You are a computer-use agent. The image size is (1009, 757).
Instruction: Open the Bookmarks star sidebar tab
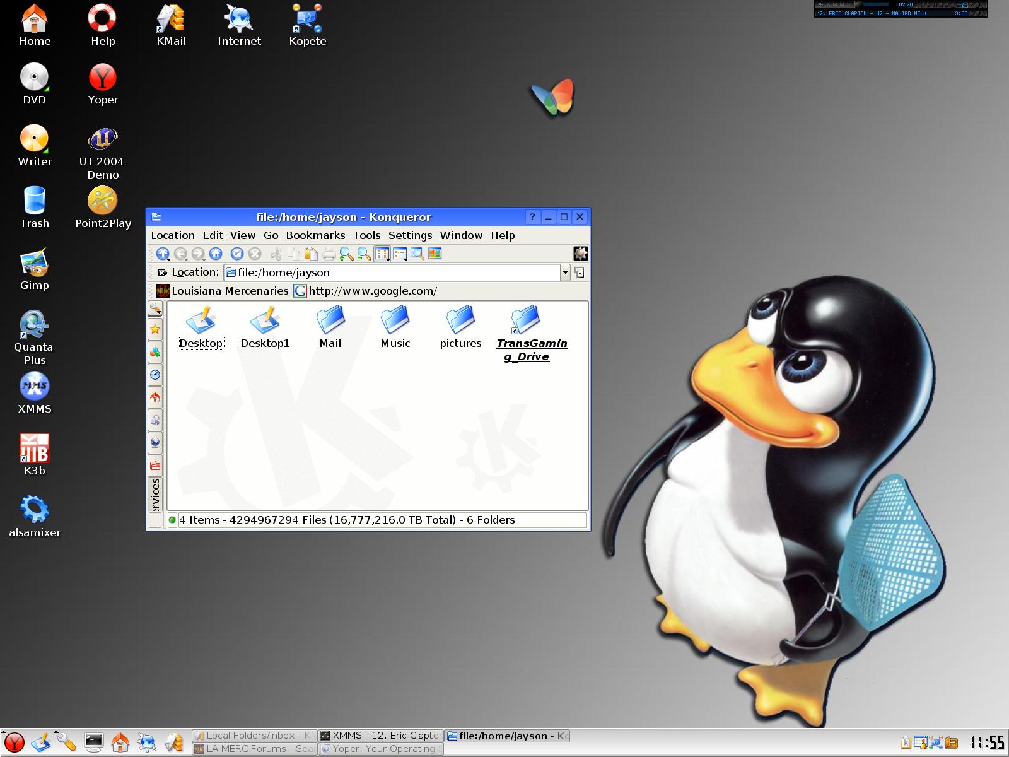click(x=155, y=329)
